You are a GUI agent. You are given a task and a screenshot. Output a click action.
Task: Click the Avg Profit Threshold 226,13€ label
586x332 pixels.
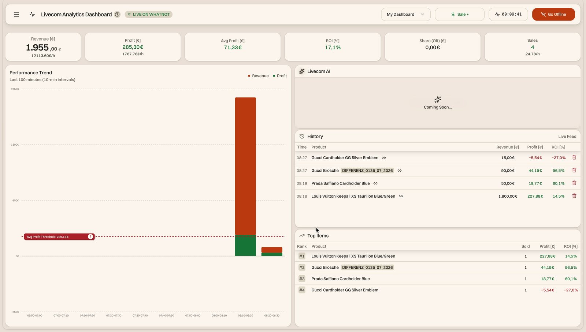[x=59, y=237]
